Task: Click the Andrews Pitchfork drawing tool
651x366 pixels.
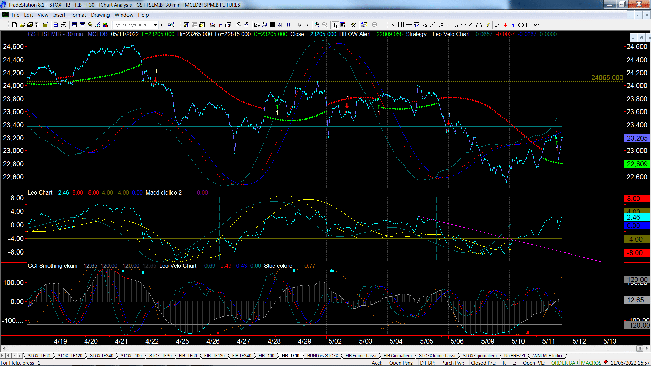Action: [393, 25]
